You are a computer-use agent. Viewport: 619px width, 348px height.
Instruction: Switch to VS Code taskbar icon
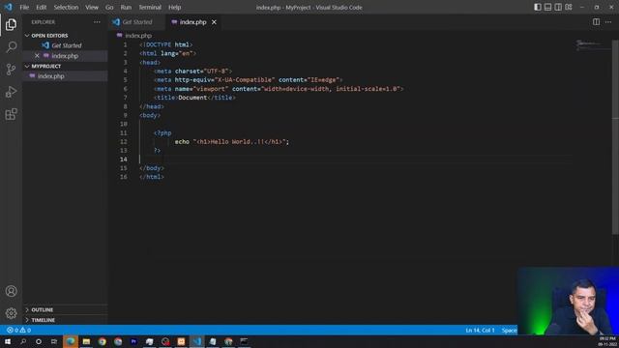pyautogui.click(x=196, y=341)
